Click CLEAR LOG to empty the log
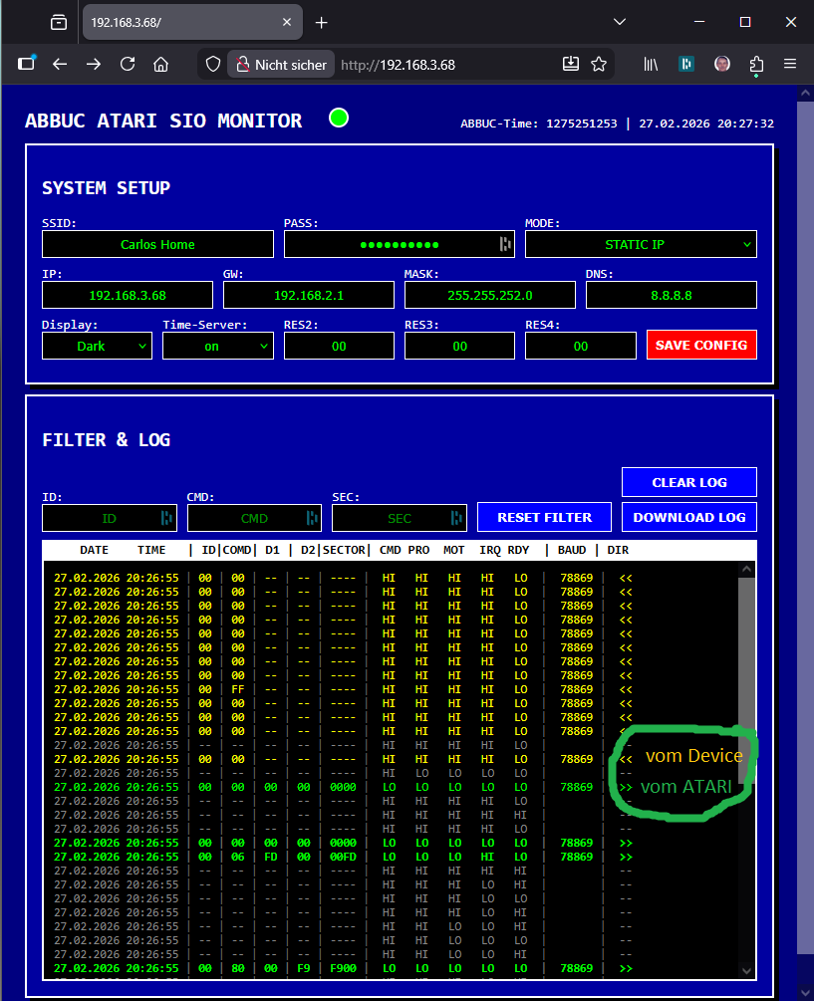Screen dimensions: 814x1001 [x=688, y=482]
